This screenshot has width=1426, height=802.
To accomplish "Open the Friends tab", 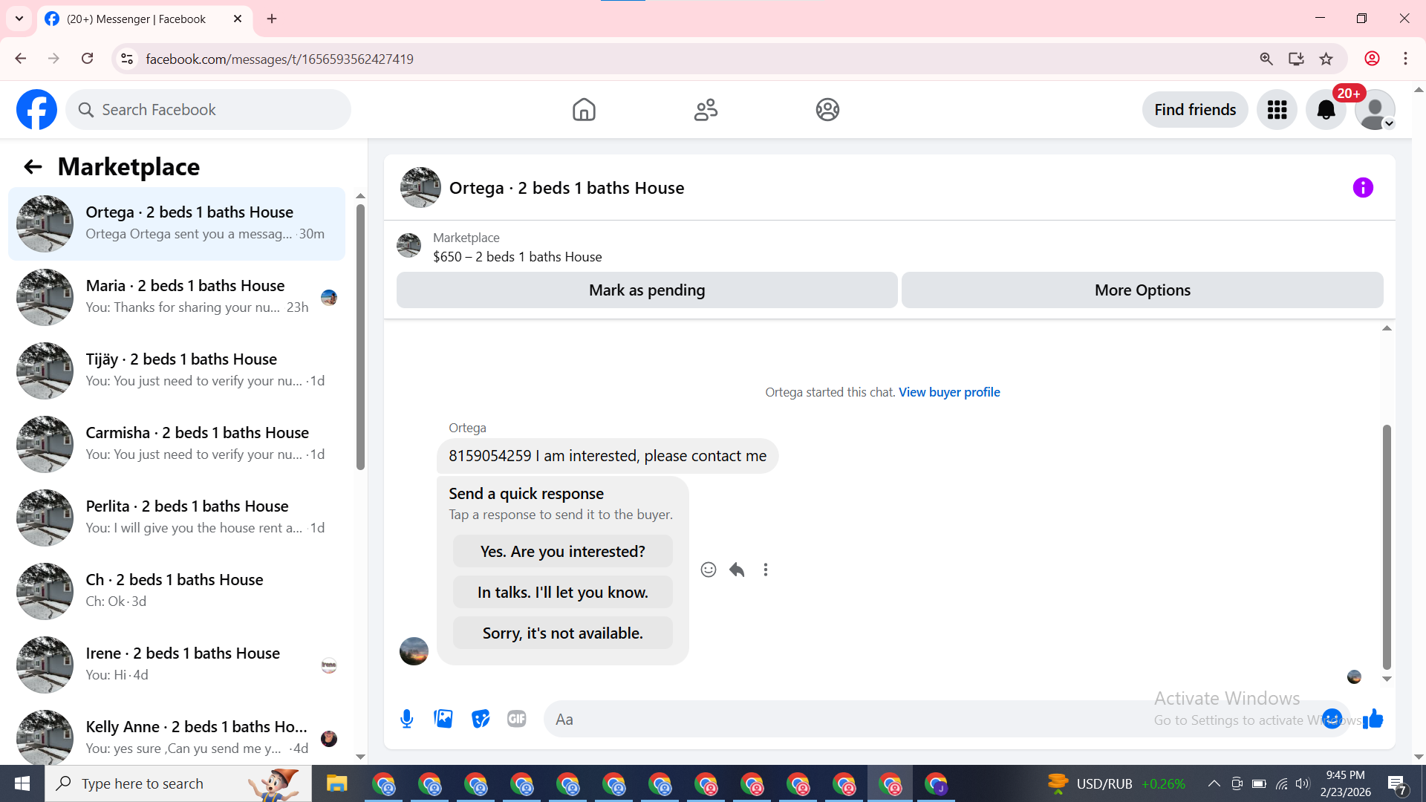I will click(x=706, y=110).
